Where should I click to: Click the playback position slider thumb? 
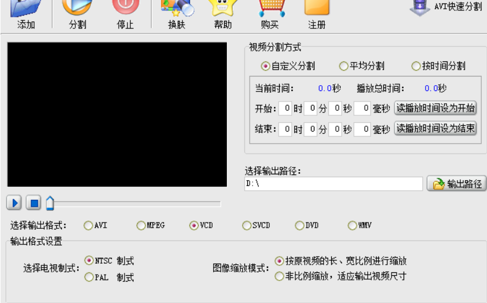pyautogui.click(x=50, y=203)
